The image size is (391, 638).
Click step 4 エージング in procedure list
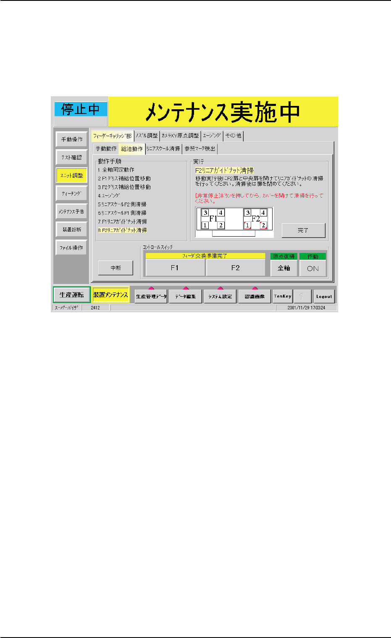pos(109,196)
